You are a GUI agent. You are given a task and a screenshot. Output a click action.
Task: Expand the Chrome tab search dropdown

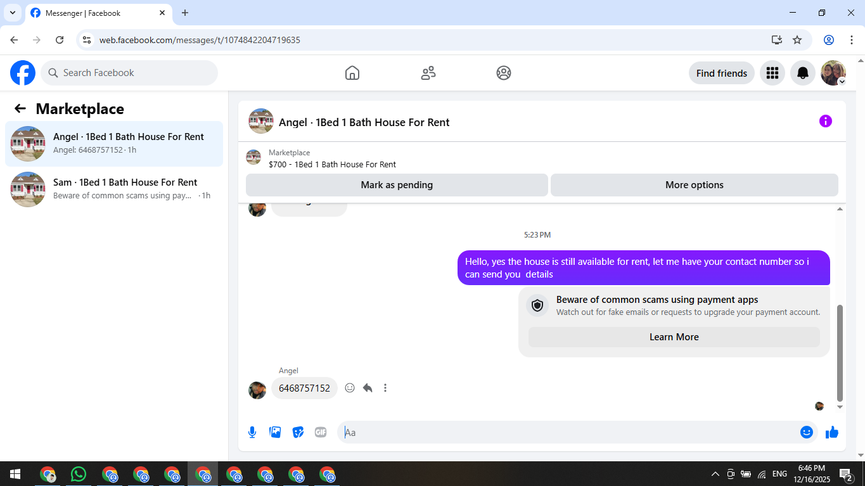coord(12,13)
